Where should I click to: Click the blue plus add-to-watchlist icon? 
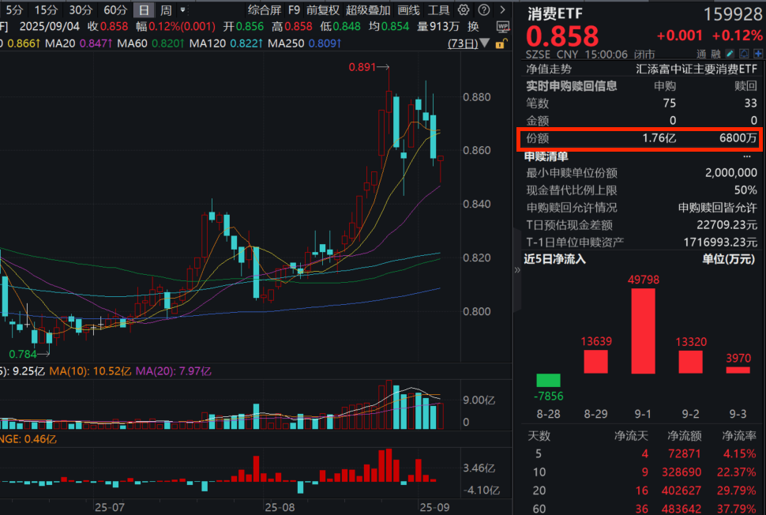click(757, 53)
